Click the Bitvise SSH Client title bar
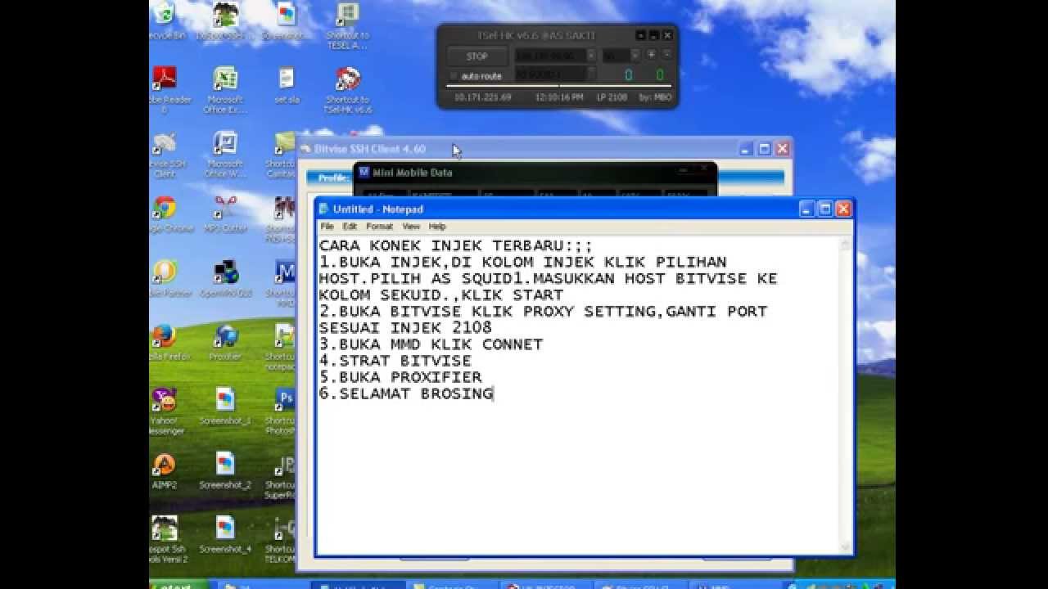 (544, 149)
